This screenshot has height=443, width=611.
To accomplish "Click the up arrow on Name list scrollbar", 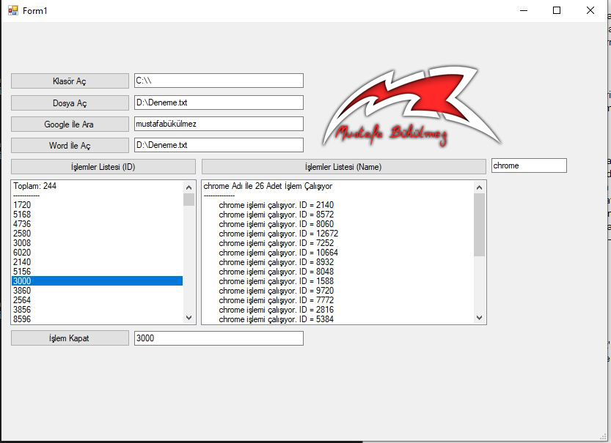I will coord(479,187).
